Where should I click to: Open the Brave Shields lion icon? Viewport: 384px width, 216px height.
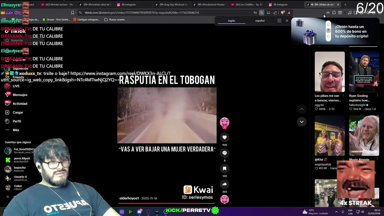[282, 13]
